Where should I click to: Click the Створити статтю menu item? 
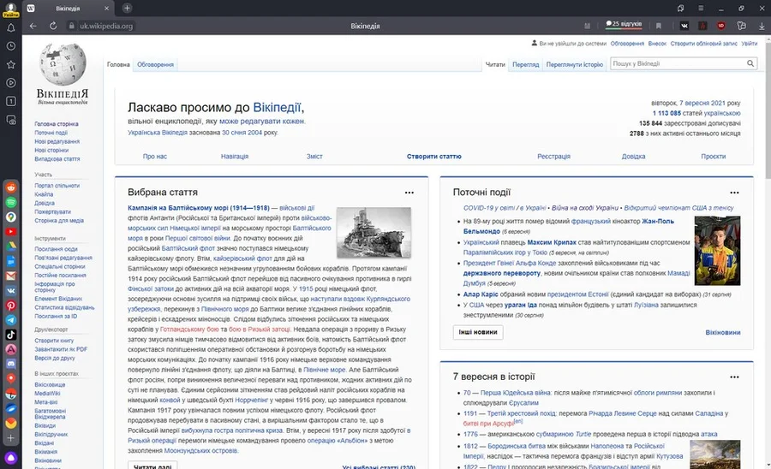[433, 156]
